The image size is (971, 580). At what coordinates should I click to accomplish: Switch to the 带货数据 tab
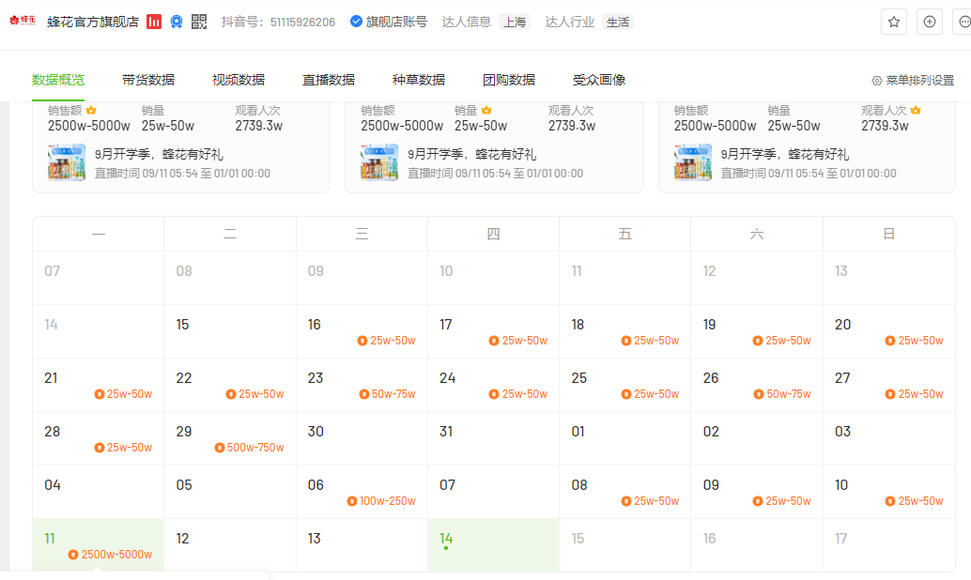pyautogui.click(x=148, y=80)
